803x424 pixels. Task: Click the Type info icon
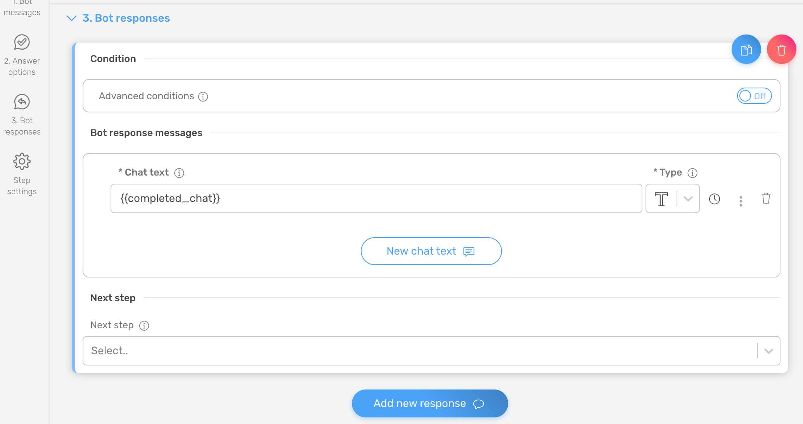[x=692, y=173]
